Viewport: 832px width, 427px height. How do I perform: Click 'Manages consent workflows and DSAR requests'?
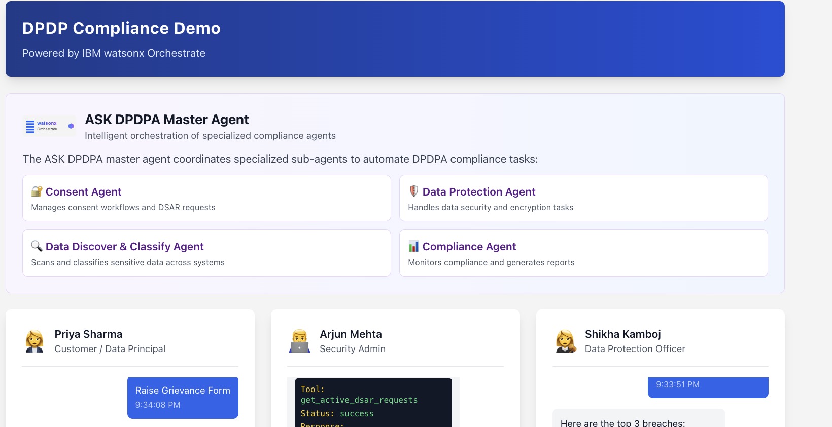point(123,208)
